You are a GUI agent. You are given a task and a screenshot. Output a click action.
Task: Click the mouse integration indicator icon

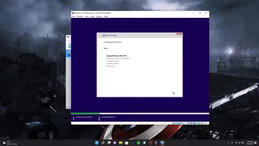click(196, 123)
